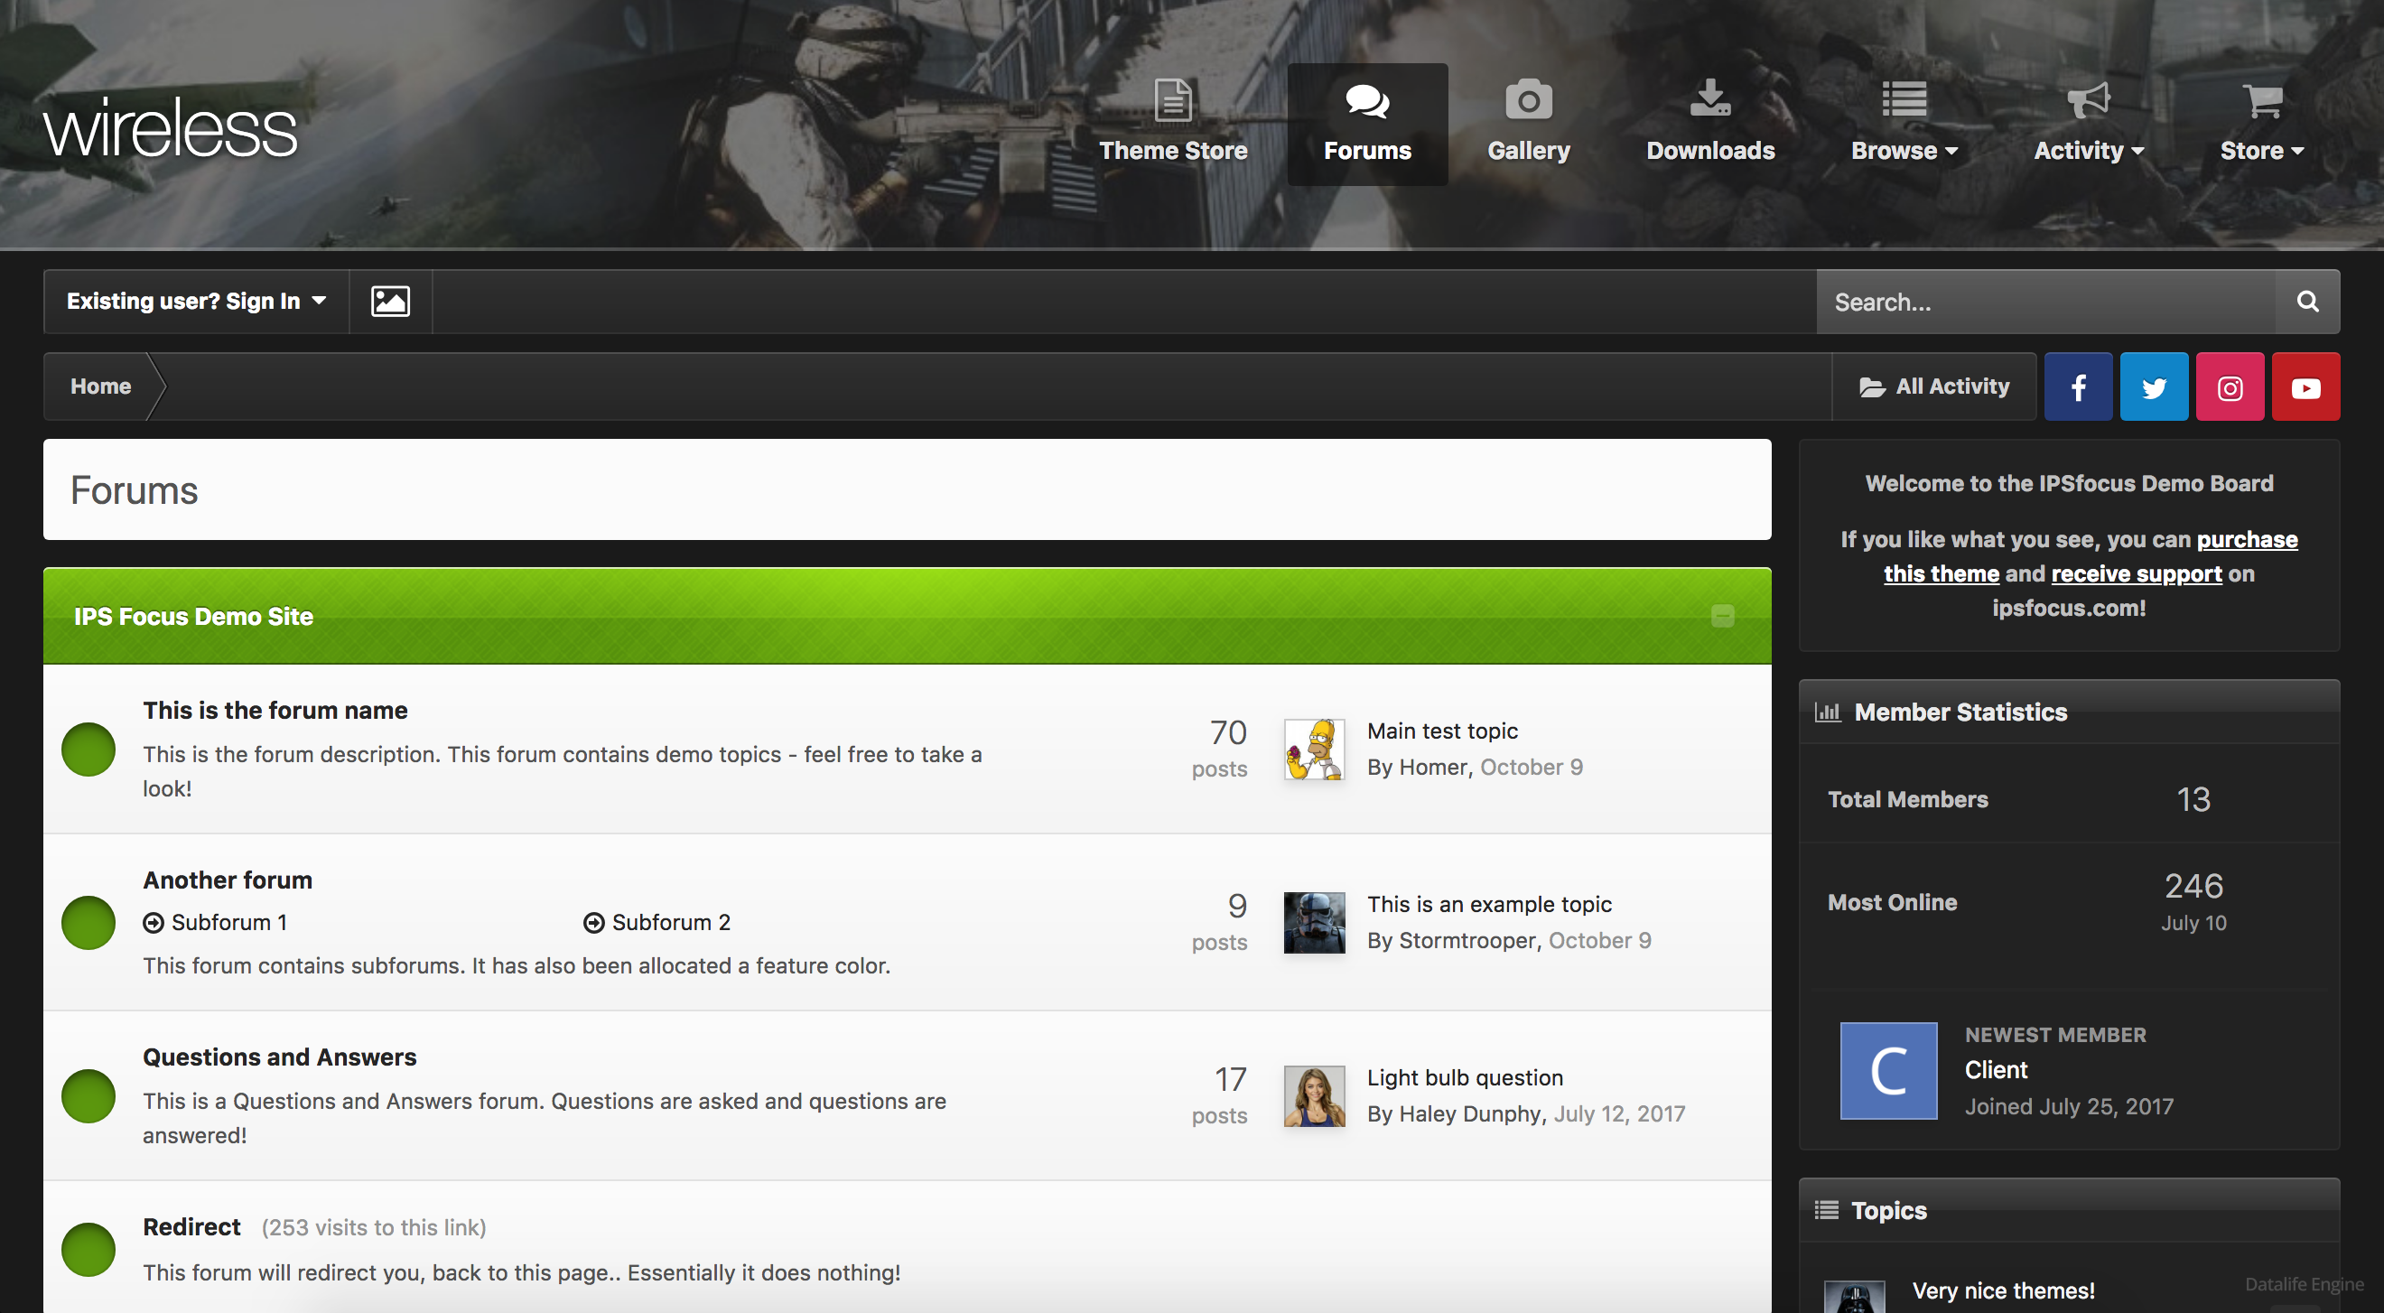The width and height of the screenshot is (2384, 1313).
Task: Click '(253 visits to this link)' text
Action: click(374, 1228)
